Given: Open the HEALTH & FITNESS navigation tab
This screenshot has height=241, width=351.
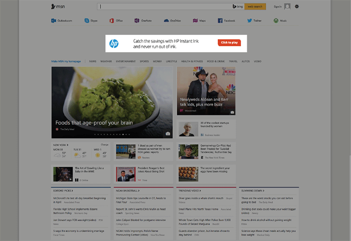Looking at the screenshot, I should coord(192,61).
